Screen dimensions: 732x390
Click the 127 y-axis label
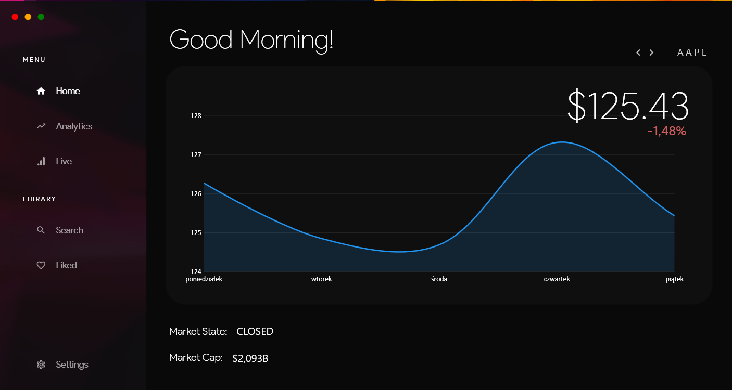pyautogui.click(x=196, y=155)
